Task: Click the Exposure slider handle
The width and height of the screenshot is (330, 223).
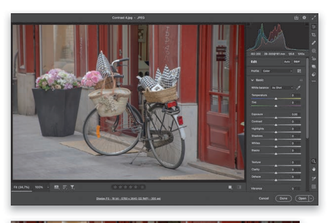Action: [x=276, y=117]
